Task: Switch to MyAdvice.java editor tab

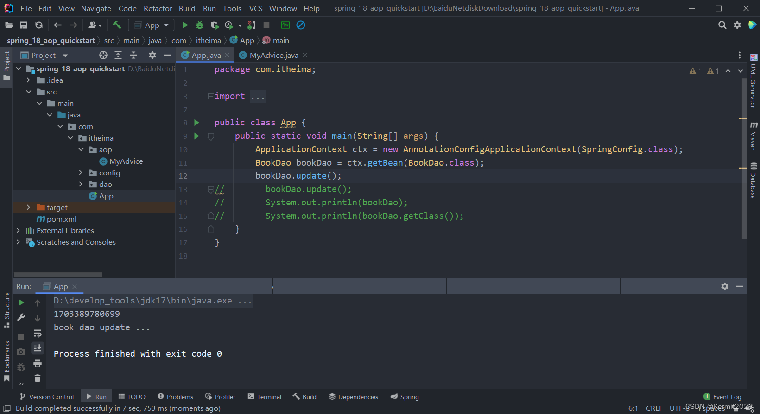Action: (x=273, y=55)
